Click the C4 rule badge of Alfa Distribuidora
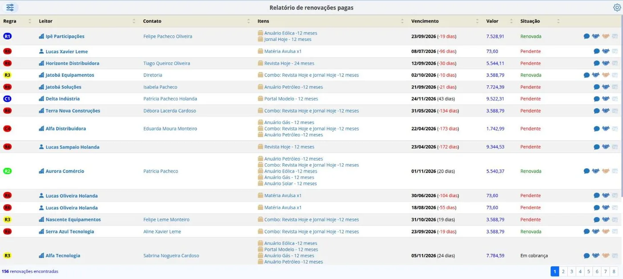This screenshot has width=623, height=279. (7, 129)
